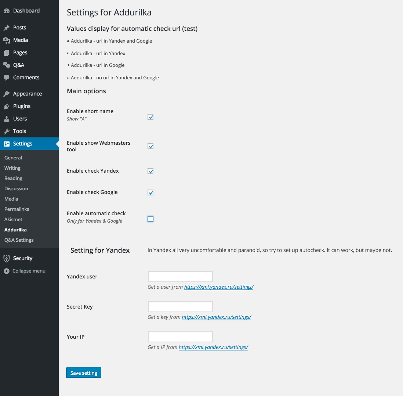This screenshot has width=403, height=396.
Task: Tick Enable automatic check checkbox
Action: tap(150, 219)
